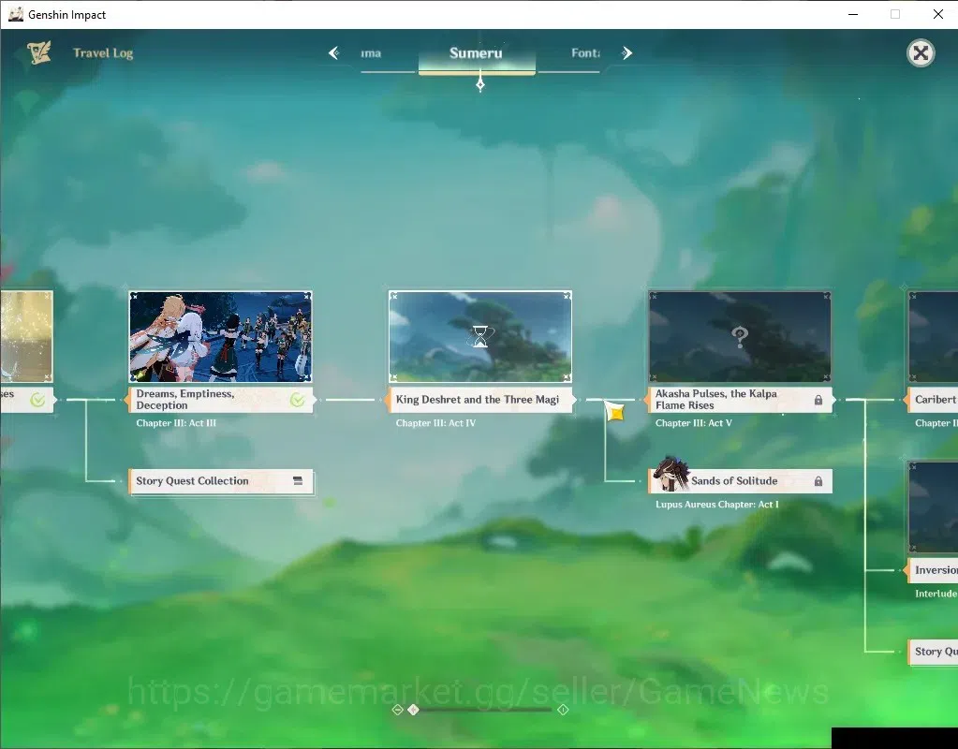Click question mark on Akasha Pulses thumbnail
This screenshot has width=958, height=749.
[x=740, y=336]
